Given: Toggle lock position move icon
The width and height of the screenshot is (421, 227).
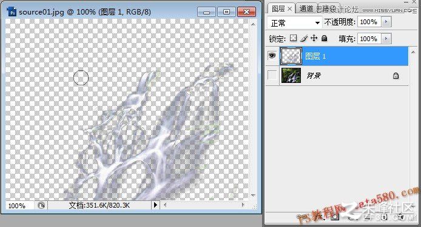Looking at the screenshot, I should [314, 38].
